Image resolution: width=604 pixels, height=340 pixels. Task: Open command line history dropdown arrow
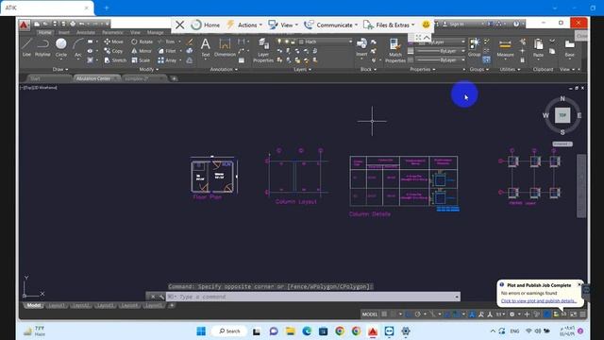pos(457,297)
